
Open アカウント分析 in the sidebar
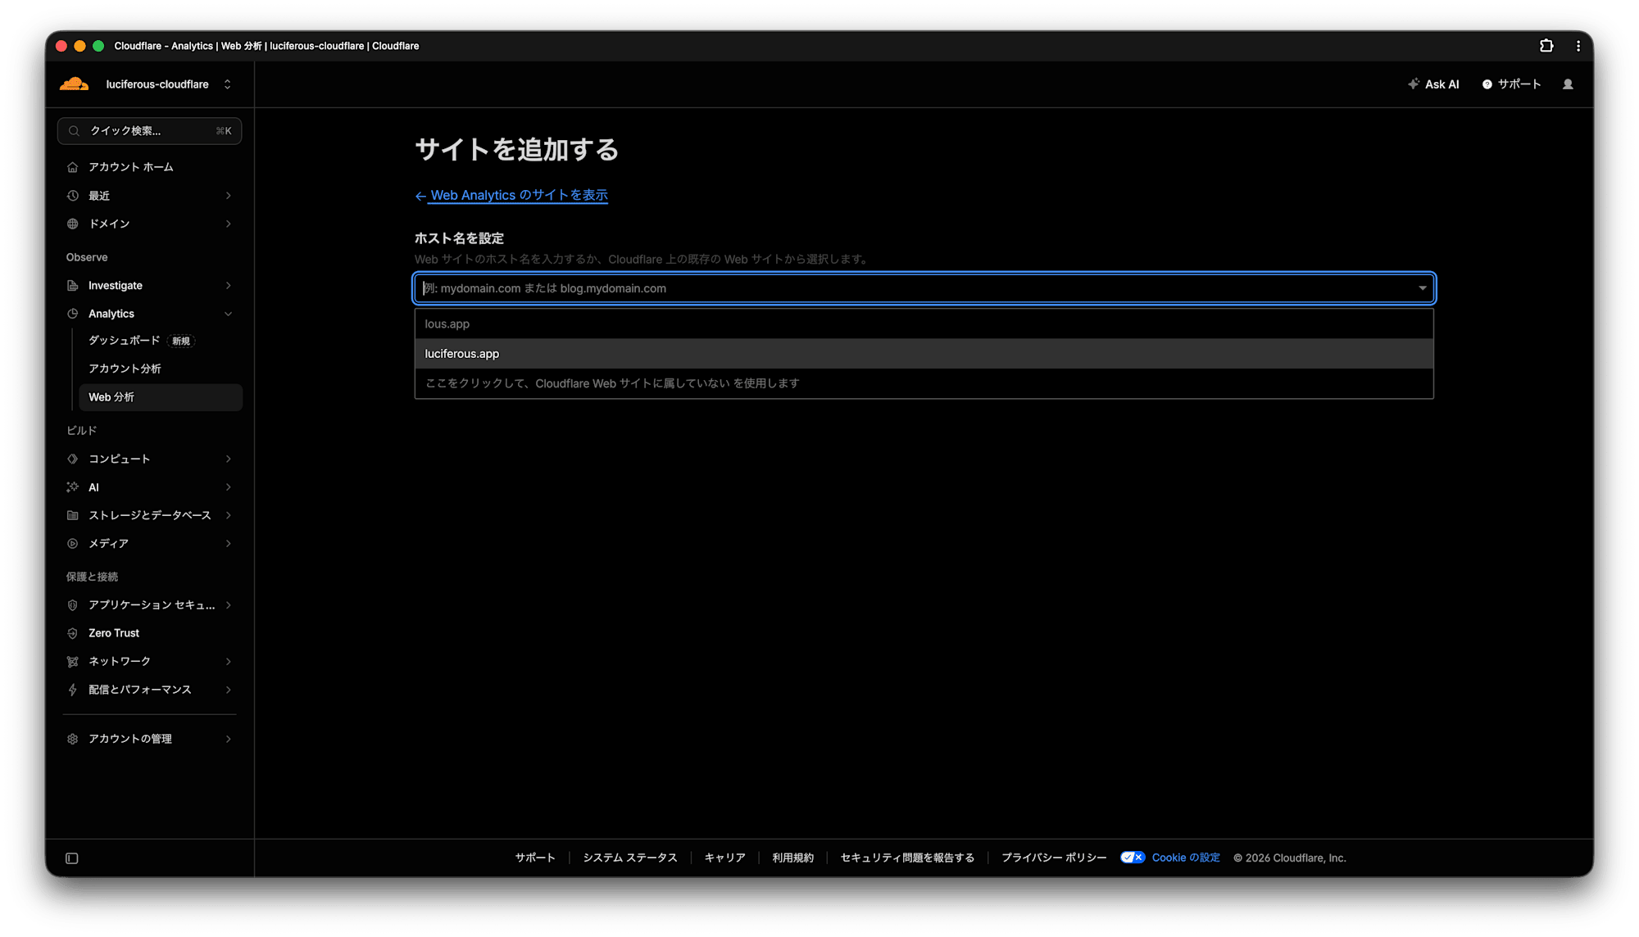point(125,369)
